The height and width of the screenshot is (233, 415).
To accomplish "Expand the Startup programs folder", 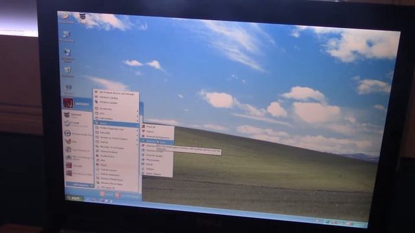I will click(117, 142).
